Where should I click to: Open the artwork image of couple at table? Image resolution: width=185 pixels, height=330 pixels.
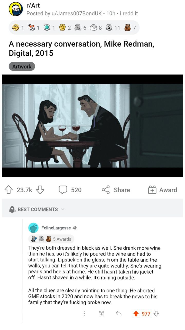(x=92, y=126)
